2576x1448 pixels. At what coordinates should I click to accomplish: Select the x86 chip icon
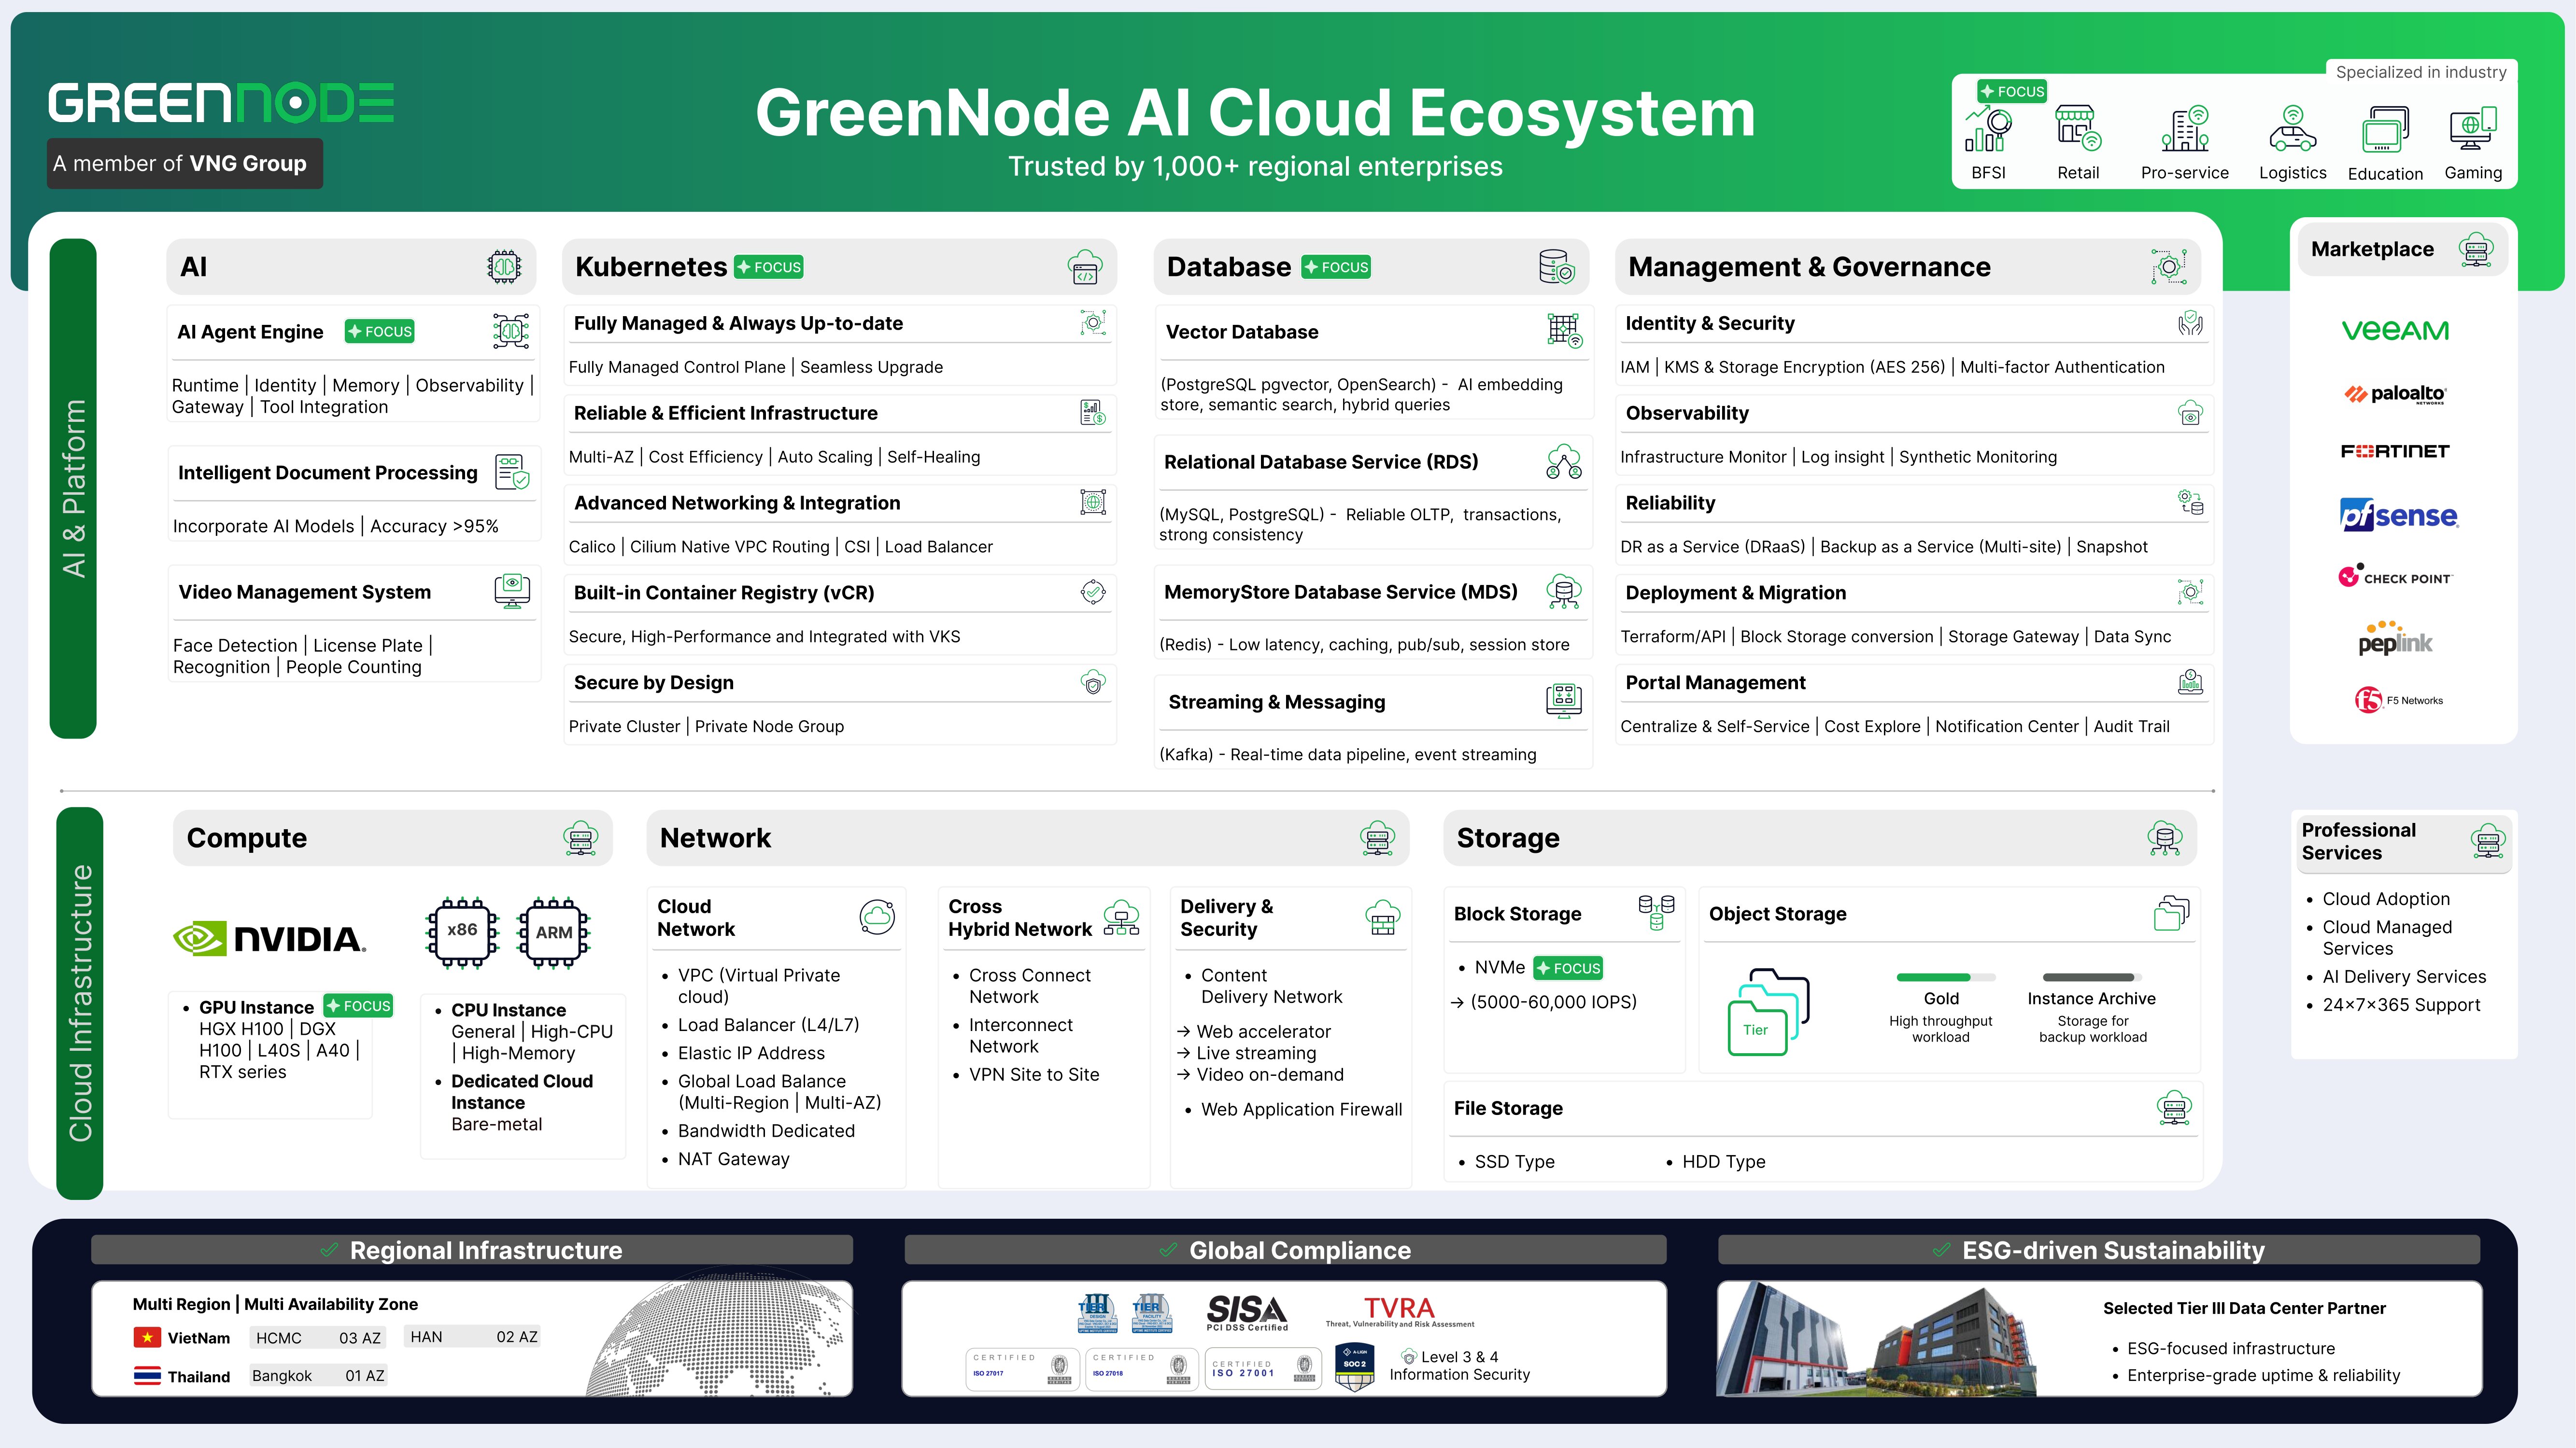(x=462, y=933)
